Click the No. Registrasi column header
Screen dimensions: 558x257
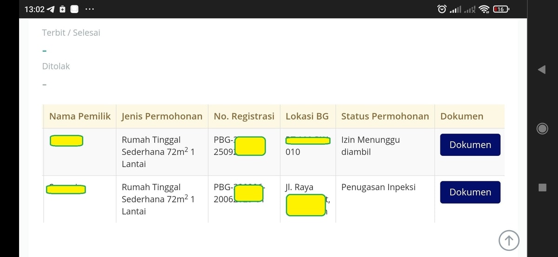tap(244, 116)
